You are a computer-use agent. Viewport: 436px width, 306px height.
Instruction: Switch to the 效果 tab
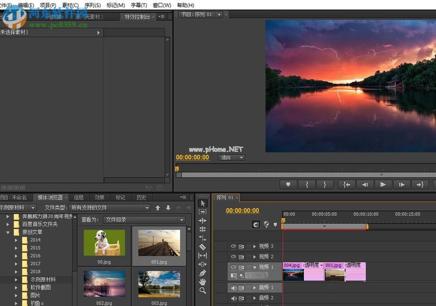pyautogui.click(x=99, y=198)
